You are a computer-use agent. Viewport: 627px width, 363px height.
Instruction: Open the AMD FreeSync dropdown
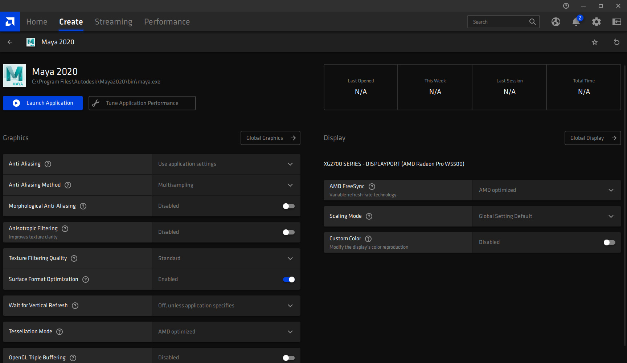(x=547, y=190)
